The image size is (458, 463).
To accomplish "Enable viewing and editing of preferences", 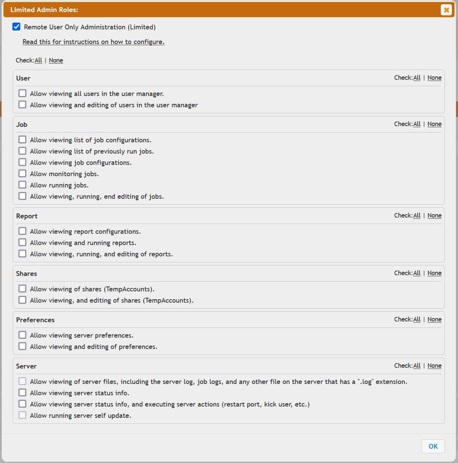I will coord(23,346).
